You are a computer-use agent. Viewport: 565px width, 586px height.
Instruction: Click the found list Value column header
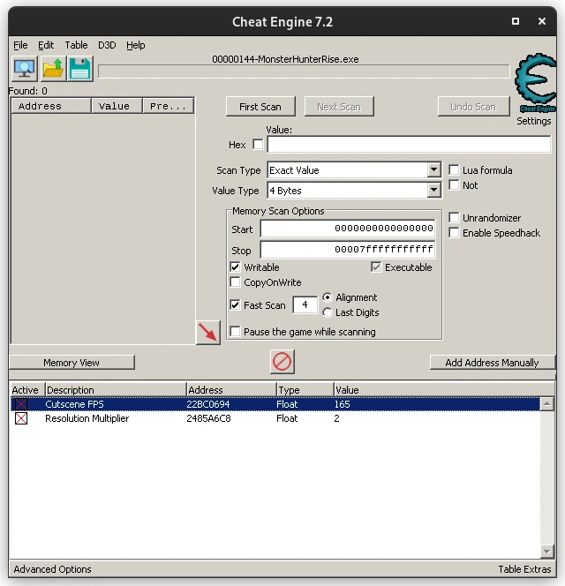point(117,106)
